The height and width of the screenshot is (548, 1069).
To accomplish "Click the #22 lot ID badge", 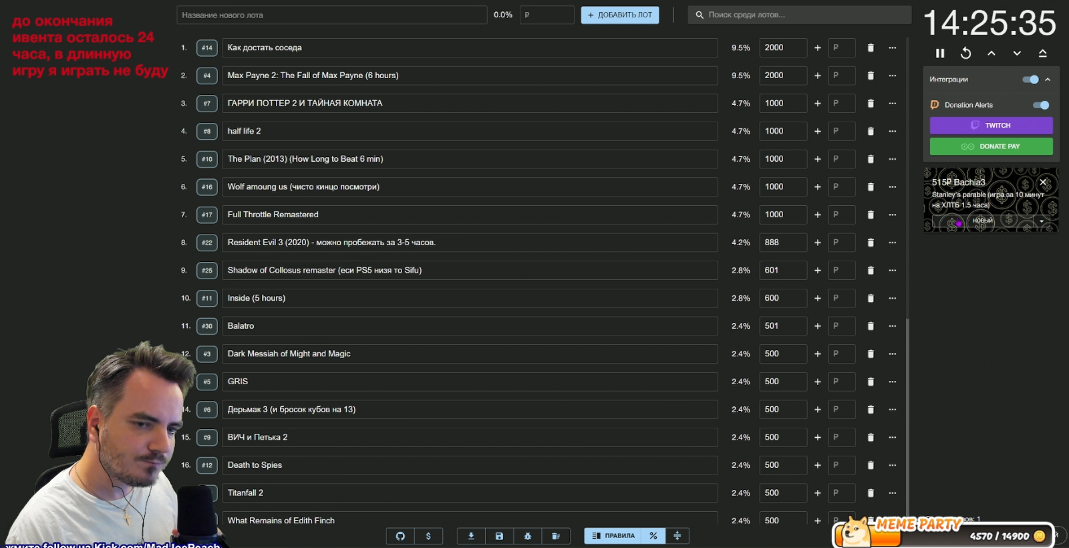I will point(207,243).
